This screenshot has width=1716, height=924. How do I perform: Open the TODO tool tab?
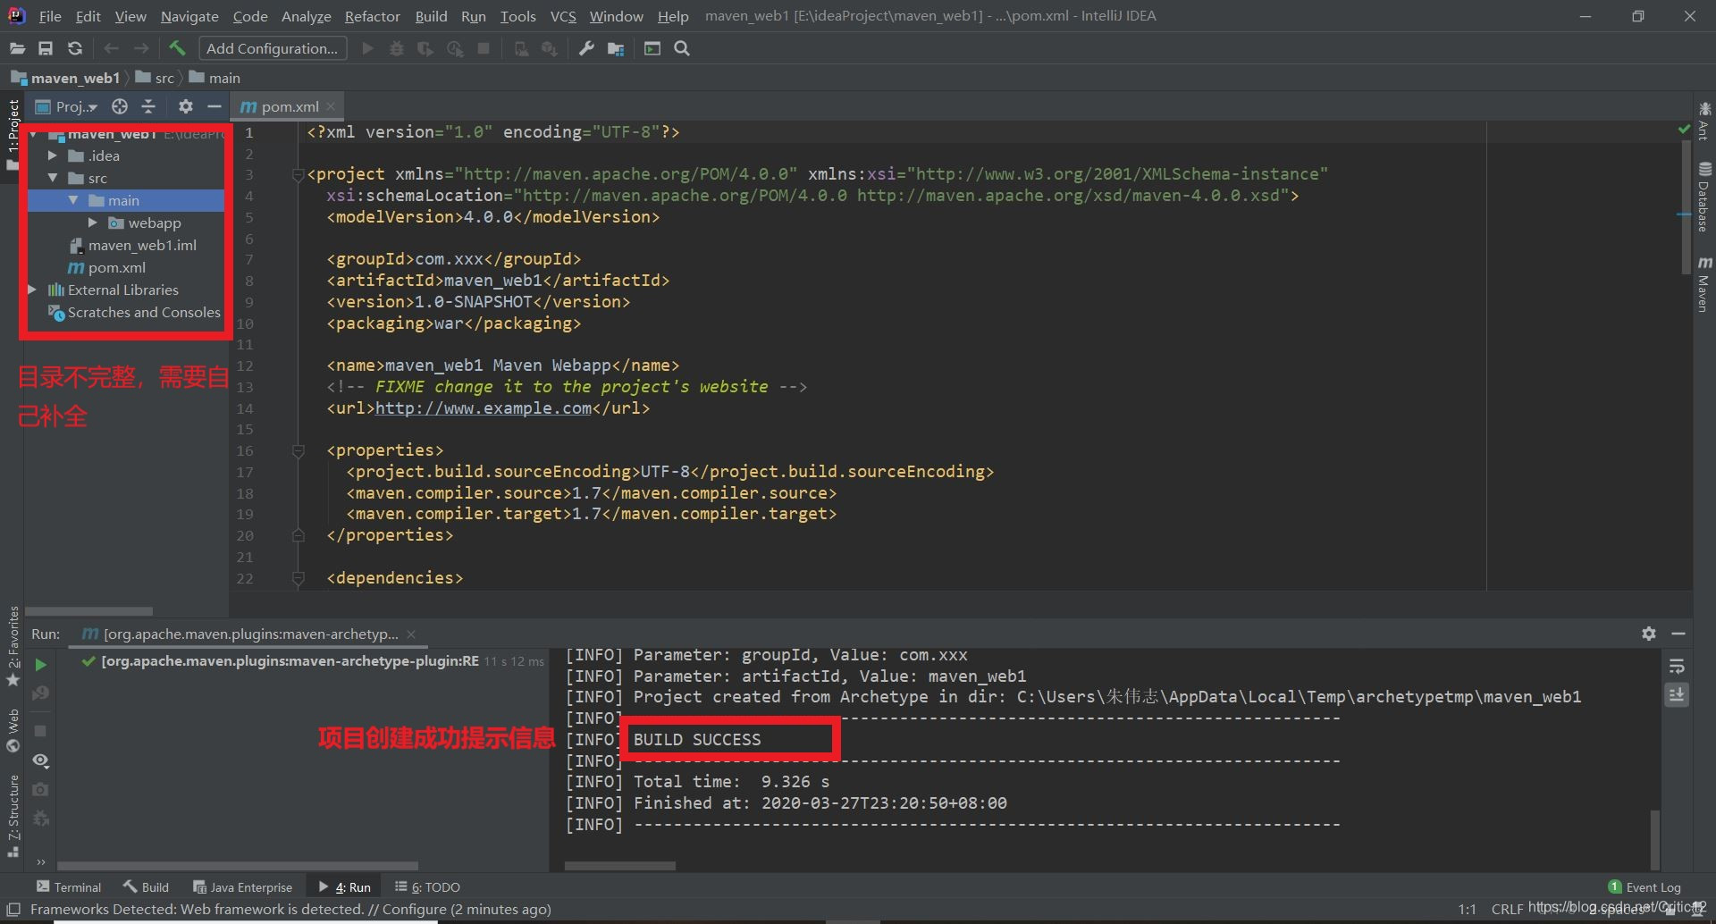click(x=427, y=886)
